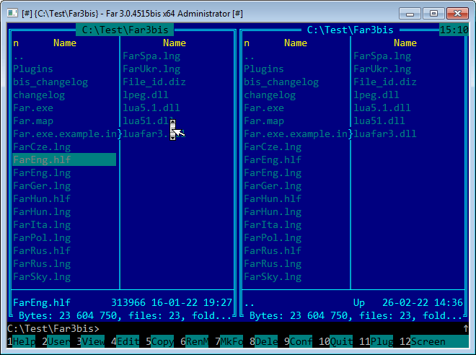The width and height of the screenshot is (476, 355).
Task: Select FarEng.hlf in right panel
Action: 273,159
